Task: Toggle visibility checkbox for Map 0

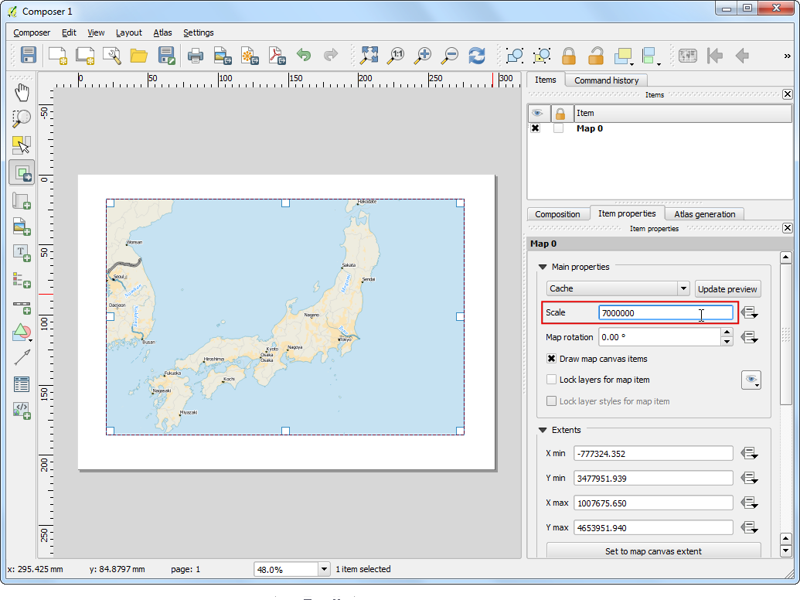Action: click(x=535, y=128)
